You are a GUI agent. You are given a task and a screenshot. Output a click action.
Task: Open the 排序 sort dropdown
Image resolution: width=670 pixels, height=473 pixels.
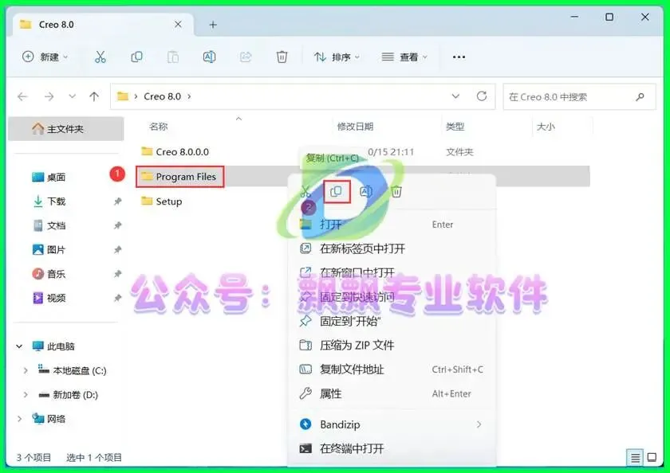(x=337, y=57)
